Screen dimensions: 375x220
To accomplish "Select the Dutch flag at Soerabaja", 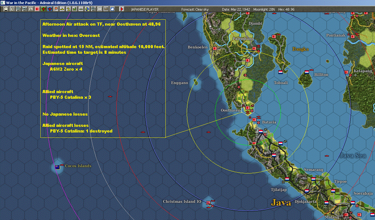I will point(352,203).
